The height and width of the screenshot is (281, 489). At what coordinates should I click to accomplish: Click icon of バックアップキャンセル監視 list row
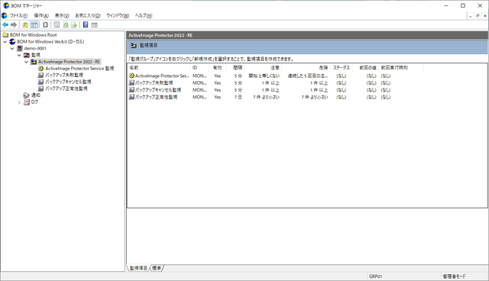[x=131, y=90]
